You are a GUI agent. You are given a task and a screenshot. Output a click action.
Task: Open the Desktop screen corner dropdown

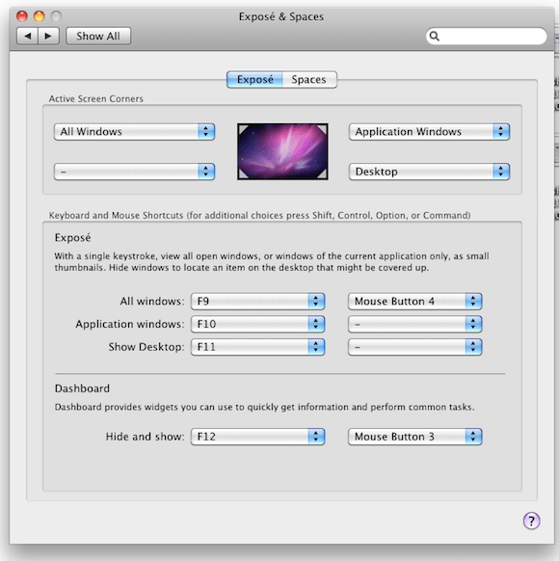tap(429, 172)
